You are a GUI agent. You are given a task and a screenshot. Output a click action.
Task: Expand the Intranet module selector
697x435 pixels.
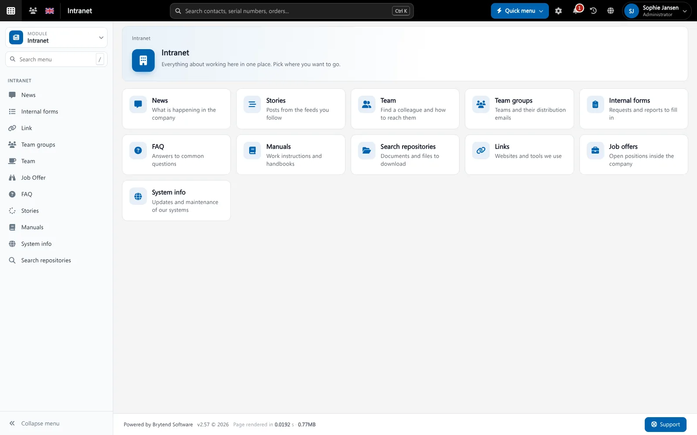(56, 37)
